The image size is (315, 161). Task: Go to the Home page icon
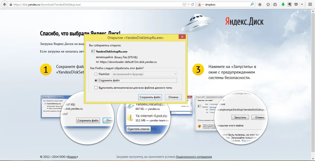[x=260, y=4]
